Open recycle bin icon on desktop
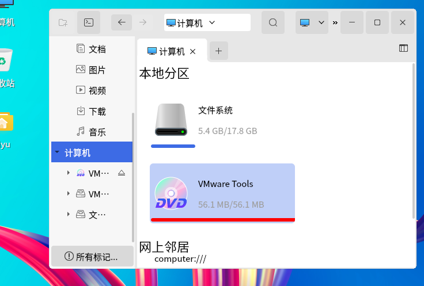Screen dimensions: 424x286 click(x=5, y=60)
